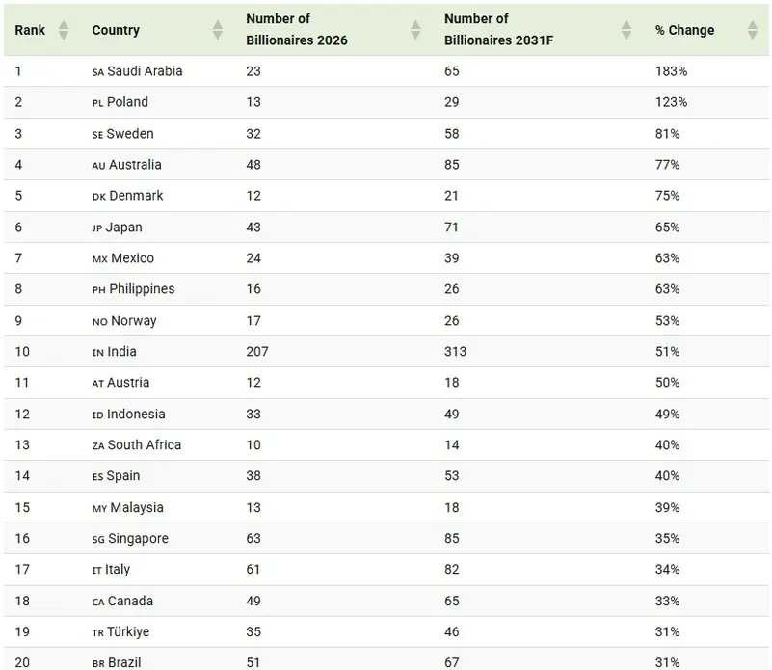772x670 pixels.
Task: Click the South Africa country cell
Action: (x=137, y=444)
